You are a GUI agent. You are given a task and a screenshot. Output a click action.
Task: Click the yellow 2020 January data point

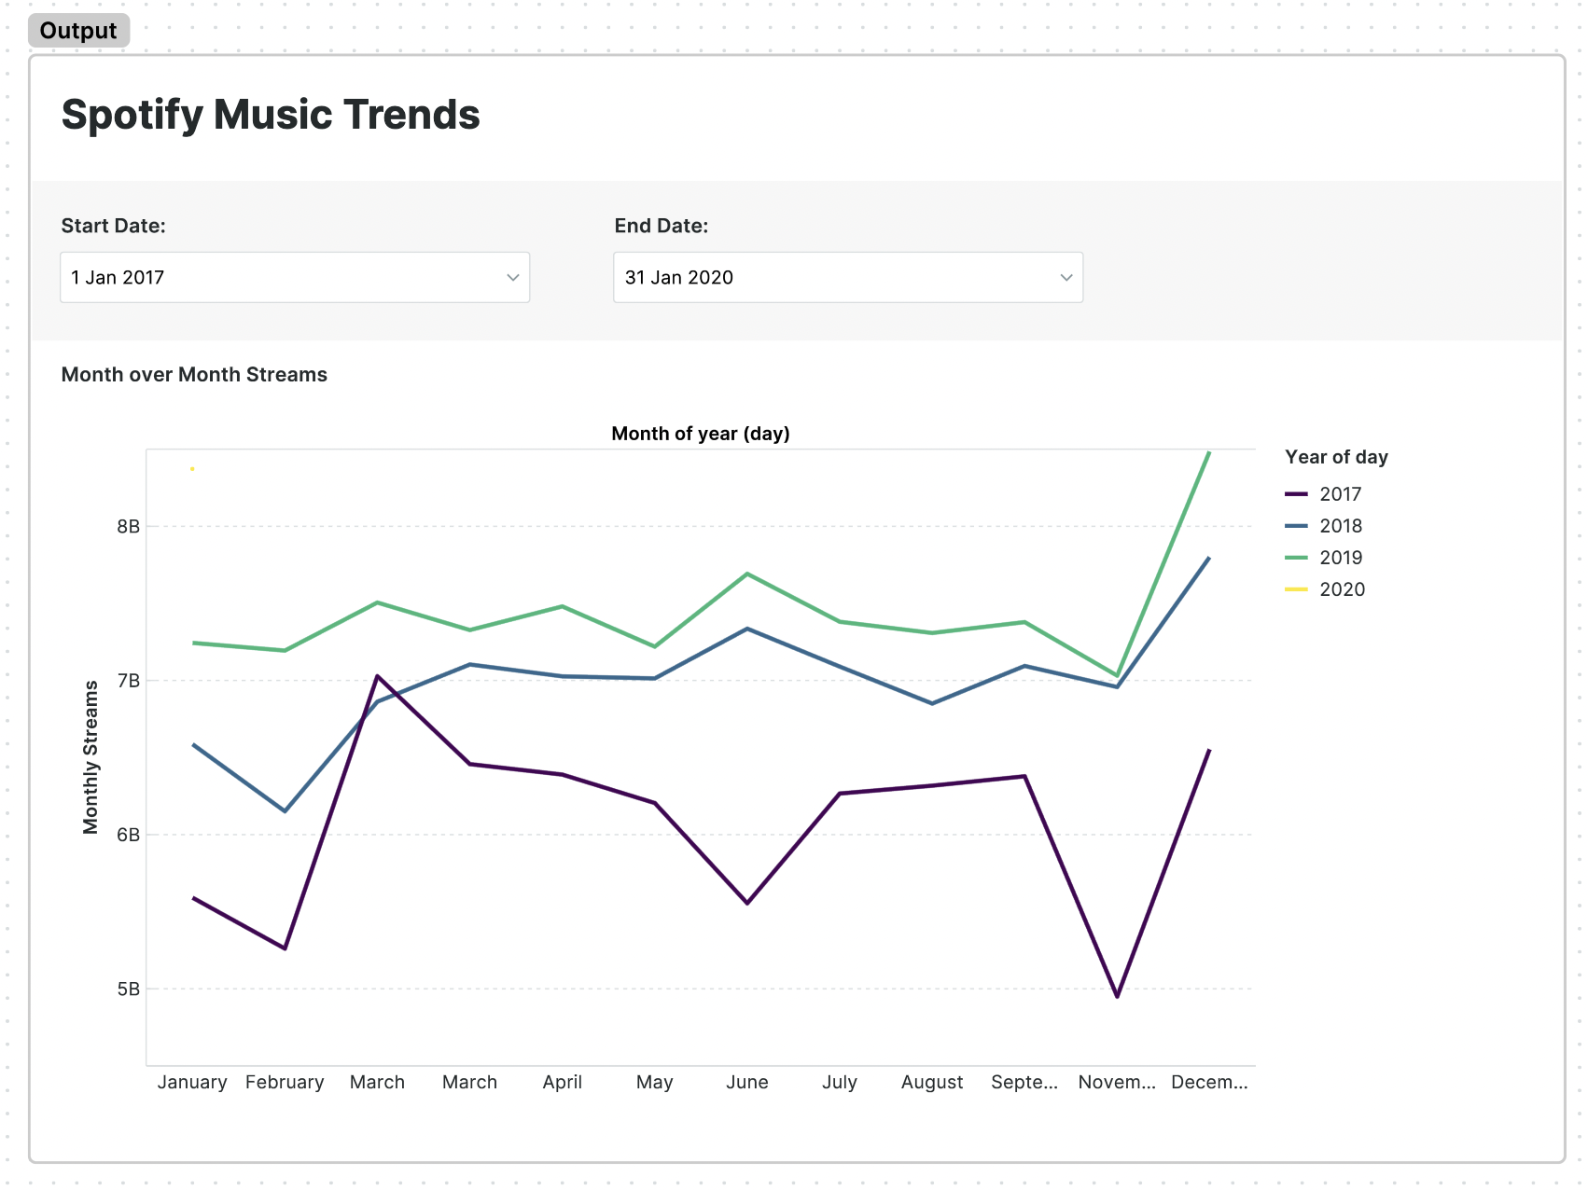point(192,469)
